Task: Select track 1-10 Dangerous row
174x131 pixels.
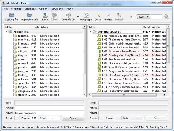Action: pyautogui.click(x=132, y=71)
